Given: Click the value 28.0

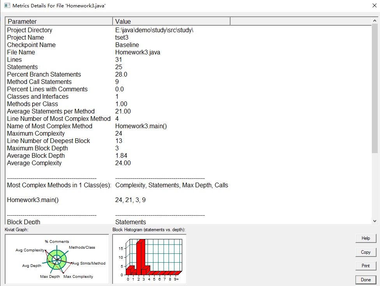Looking at the screenshot, I should (121, 74).
